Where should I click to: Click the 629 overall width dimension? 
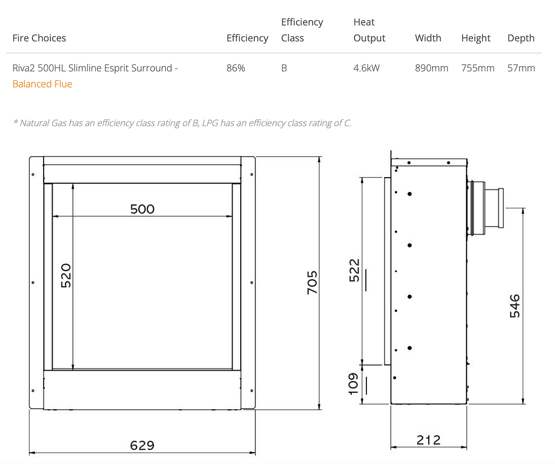(x=142, y=445)
